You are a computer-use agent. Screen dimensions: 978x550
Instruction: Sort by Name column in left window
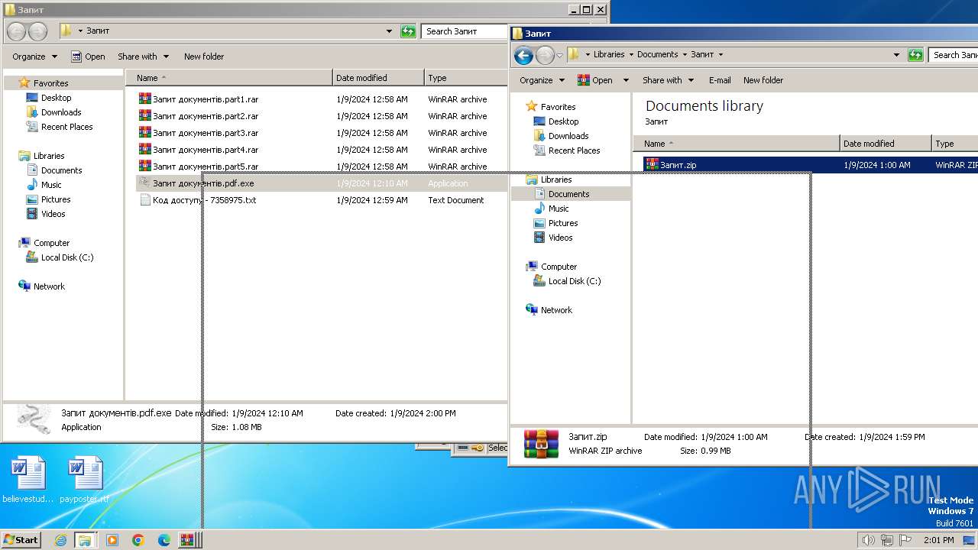pos(229,78)
